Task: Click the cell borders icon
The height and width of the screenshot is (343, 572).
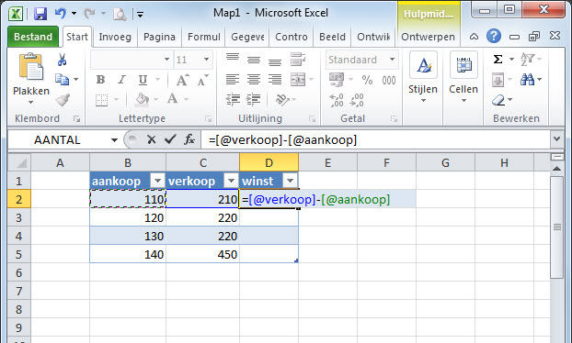Action: click(x=102, y=100)
